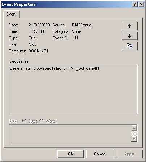146x162 pixels.
Task: Open the title bar help question mark
Action: point(135,4)
